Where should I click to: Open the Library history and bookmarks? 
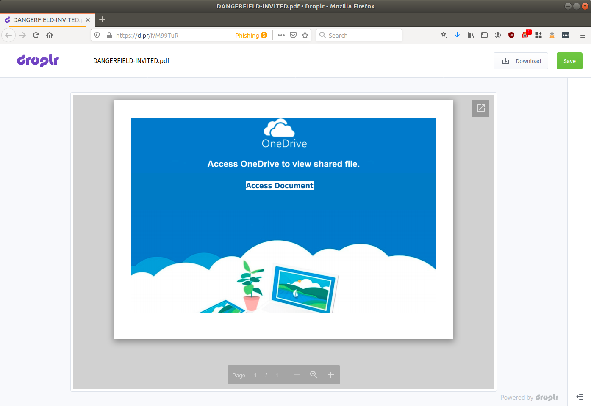pyautogui.click(x=471, y=35)
